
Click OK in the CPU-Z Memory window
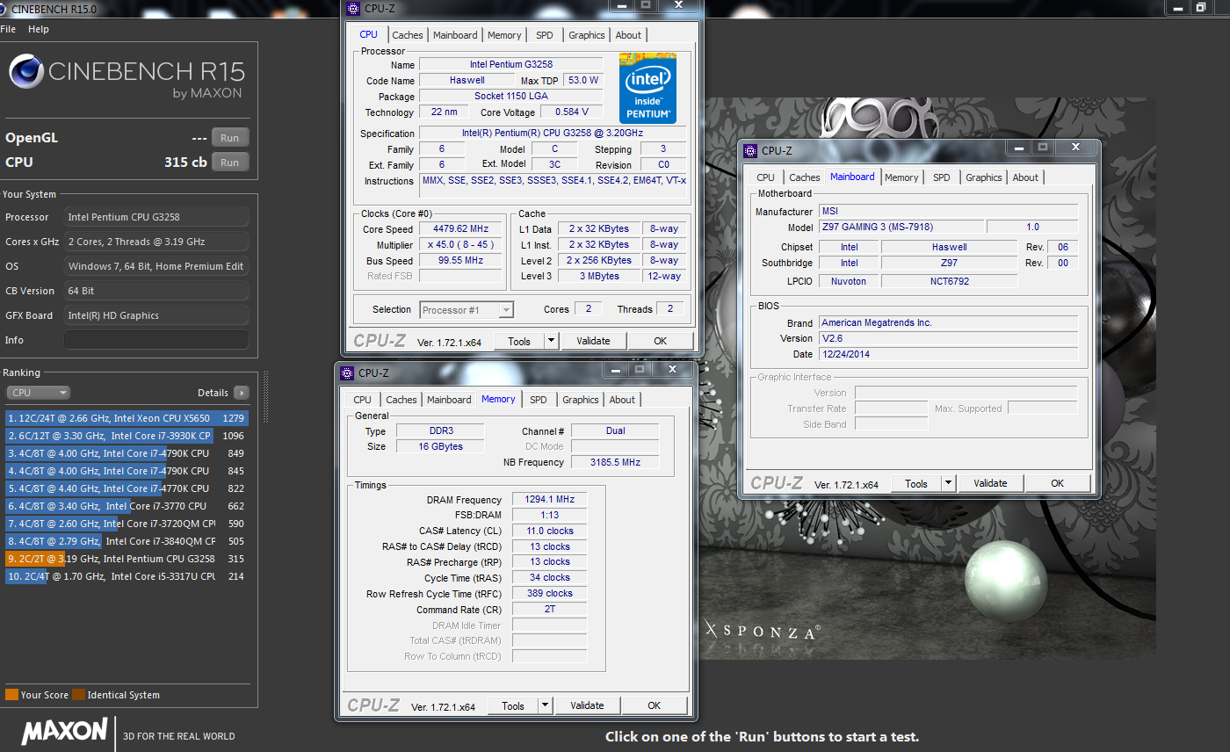coord(654,705)
